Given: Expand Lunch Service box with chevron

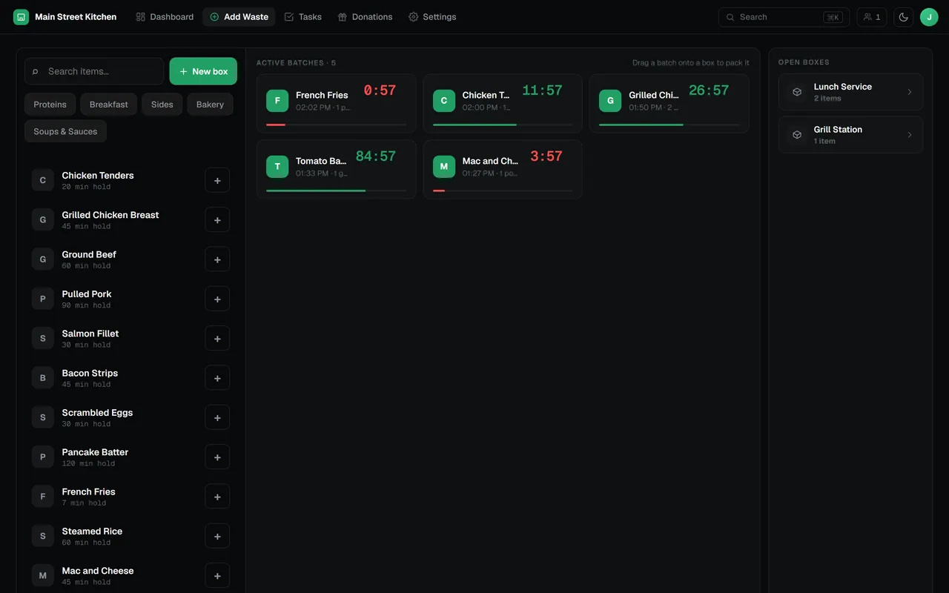Looking at the screenshot, I should pyautogui.click(x=910, y=92).
